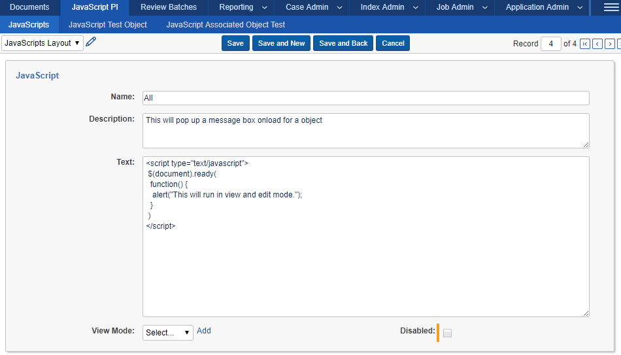Open the View Mode Select dropdown
Screen dimensions: 621x355
167,332
